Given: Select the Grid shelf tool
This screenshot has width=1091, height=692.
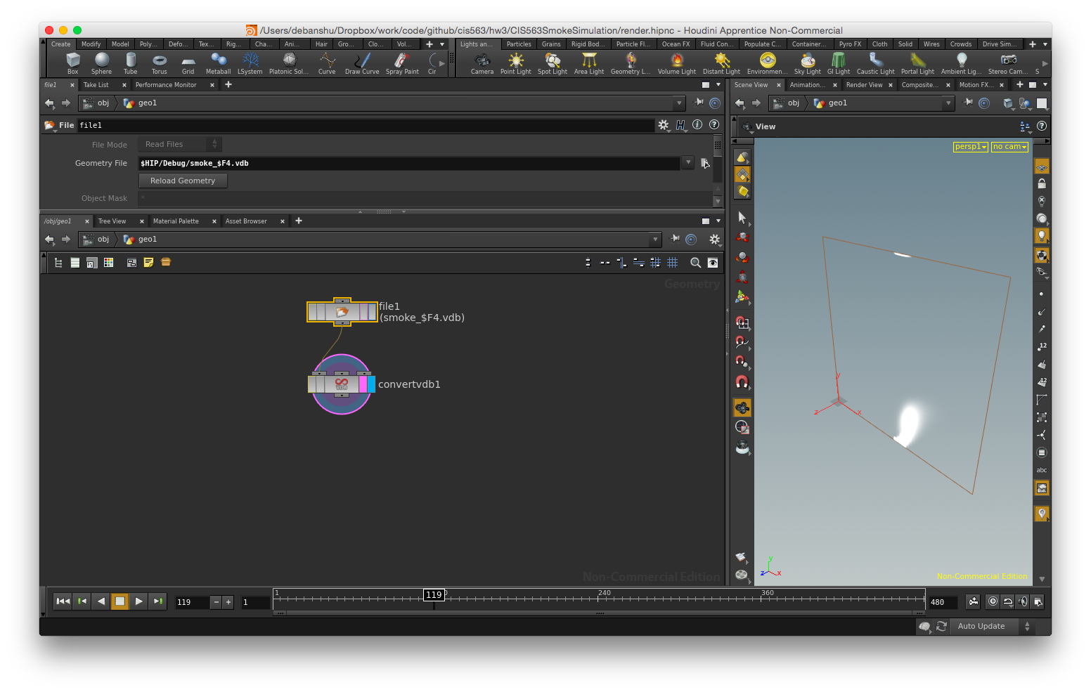Looking at the screenshot, I should [x=188, y=63].
